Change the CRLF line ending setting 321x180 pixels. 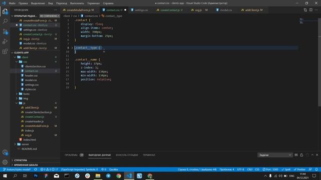click(250, 169)
